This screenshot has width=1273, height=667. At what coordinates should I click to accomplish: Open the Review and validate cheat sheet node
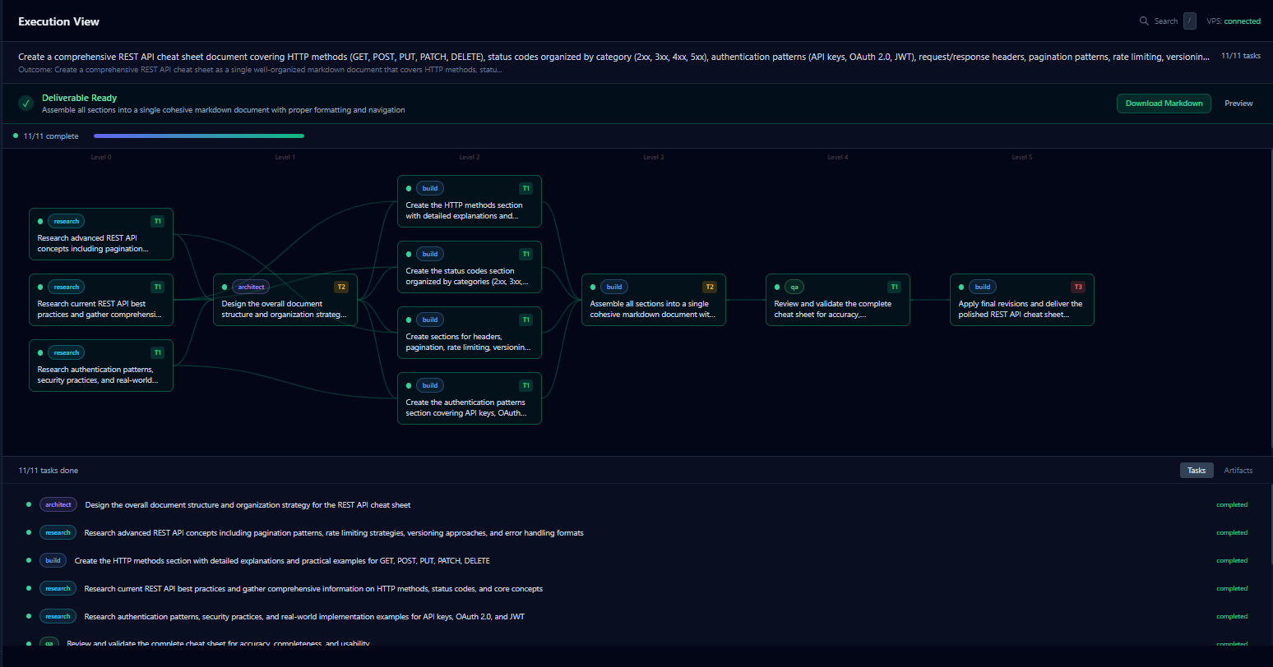[x=838, y=300]
